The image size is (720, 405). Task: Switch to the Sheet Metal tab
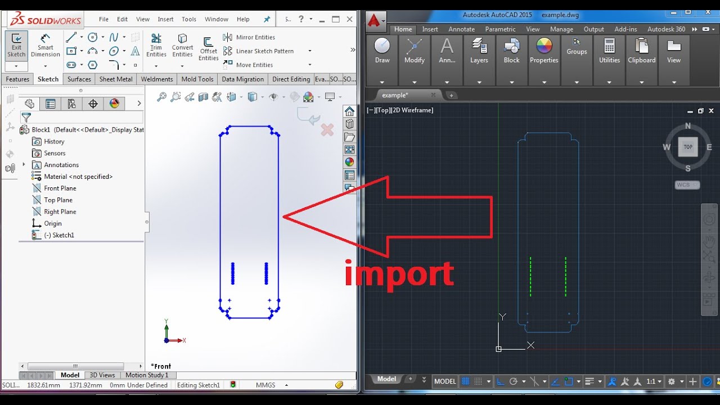[116, 79]
